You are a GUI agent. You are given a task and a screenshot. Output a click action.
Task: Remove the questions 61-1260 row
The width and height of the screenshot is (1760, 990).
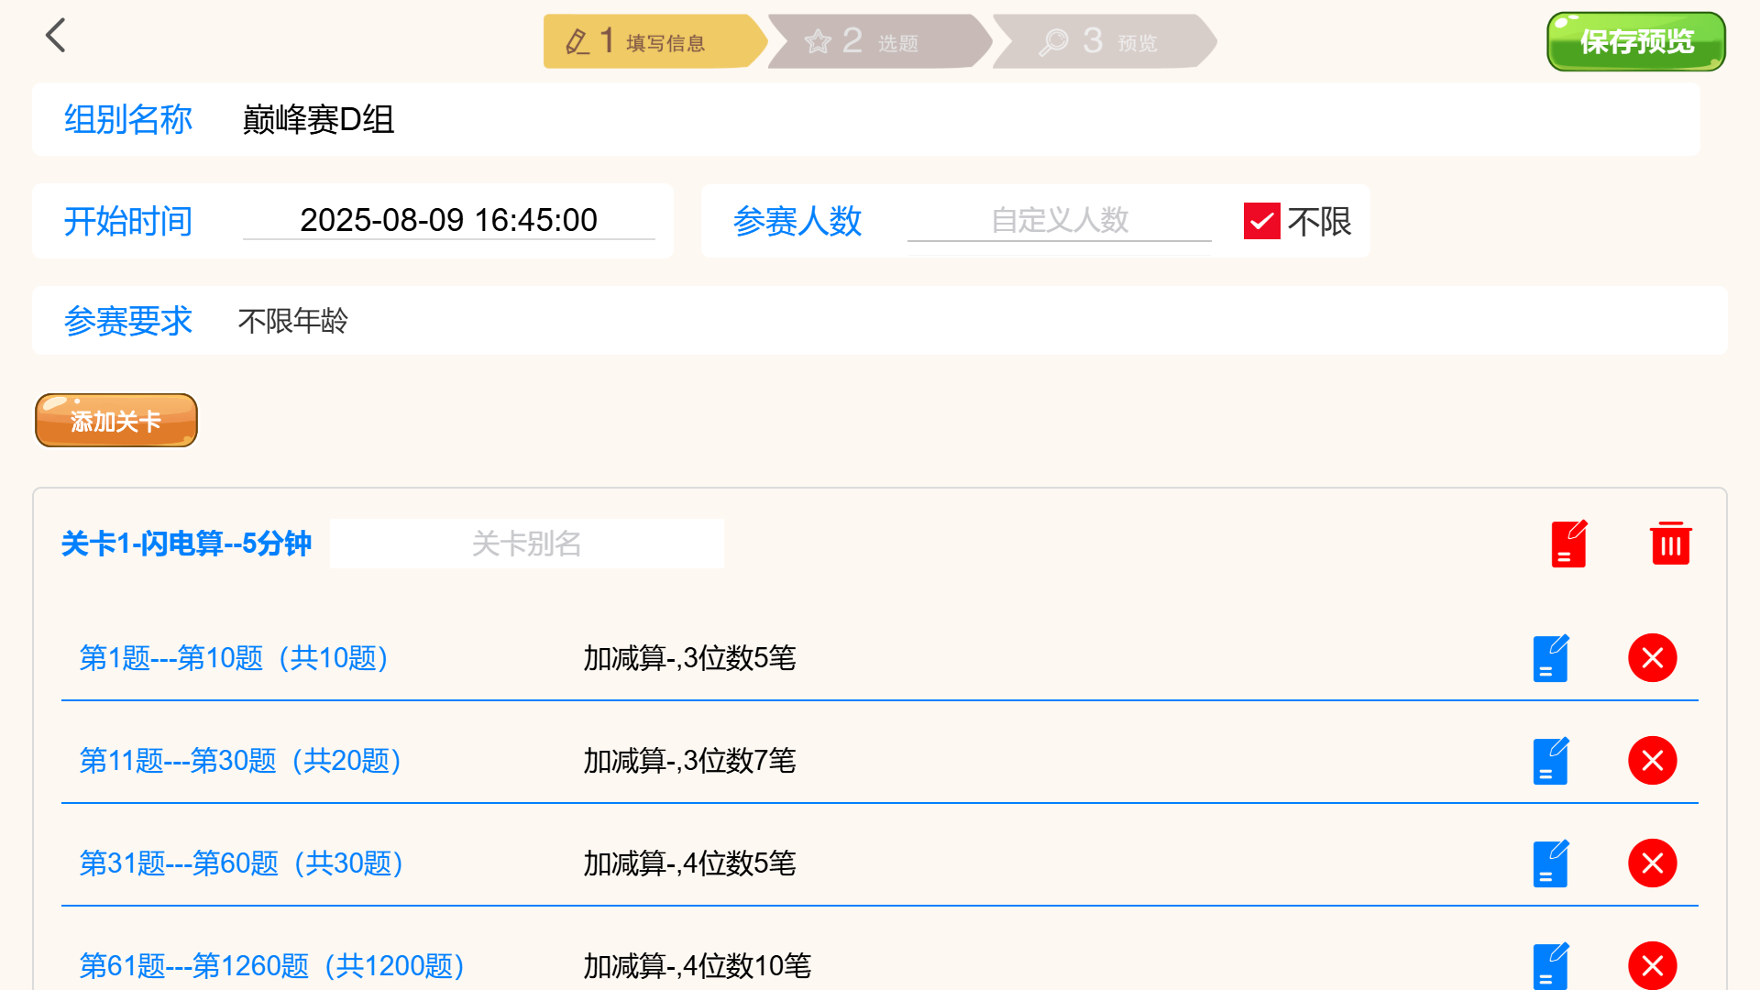pos(1652,966)
